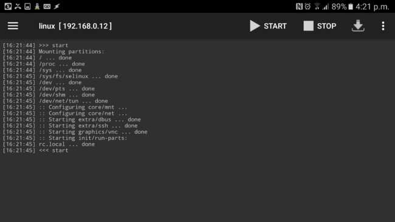The width and height of the screenshot is (395, 222).
Task: Select the linux [192.168.0.12] profile title
Action: pos(75,26)
